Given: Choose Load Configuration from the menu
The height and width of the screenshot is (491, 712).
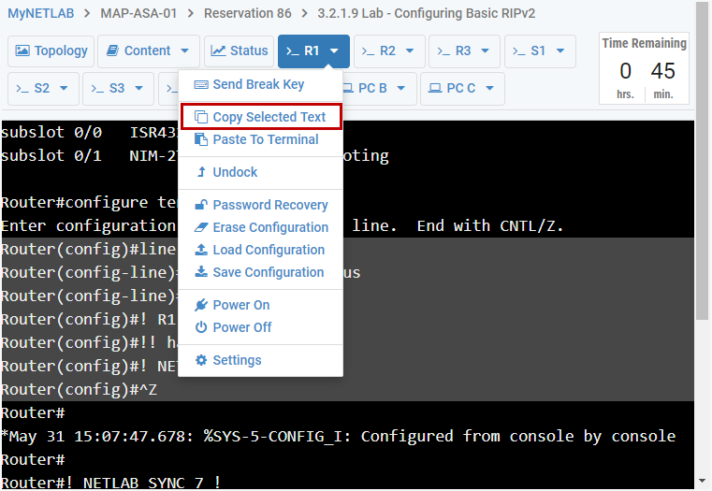Looking at the screenshot, I should coord(269,251).
